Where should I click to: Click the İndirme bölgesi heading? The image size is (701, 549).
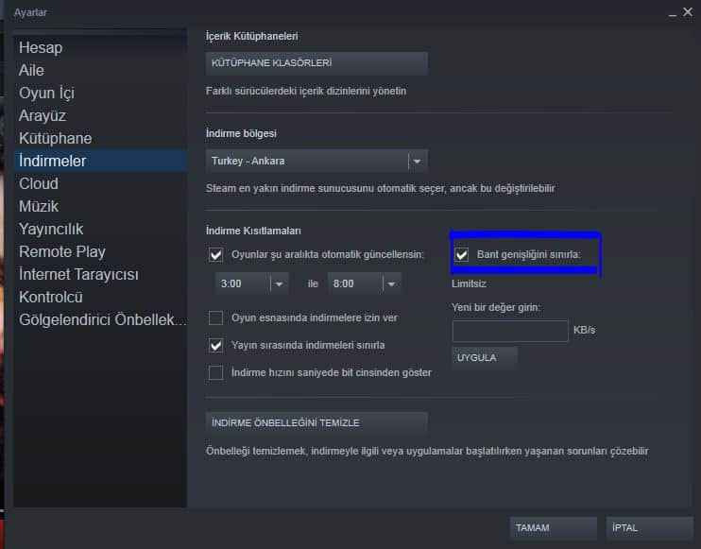tap(241, 133)
